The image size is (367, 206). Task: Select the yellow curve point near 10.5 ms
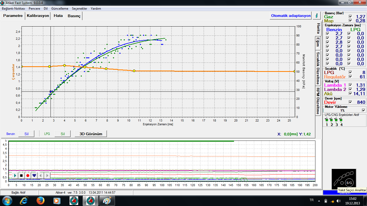pyautogui.click(x=134, y=71)
